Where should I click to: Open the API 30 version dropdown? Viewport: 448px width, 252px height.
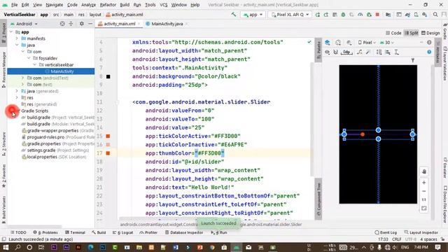[x=387, y=43]
